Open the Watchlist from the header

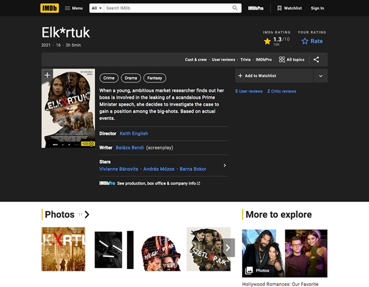pos(289,8)
